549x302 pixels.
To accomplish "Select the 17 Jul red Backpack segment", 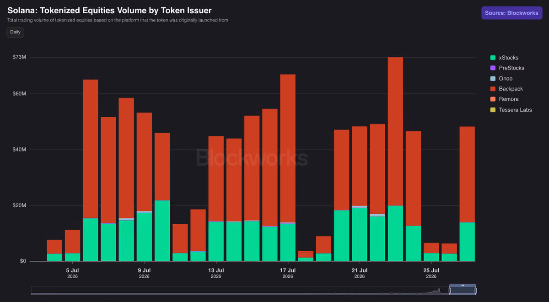I will [288, 148].
